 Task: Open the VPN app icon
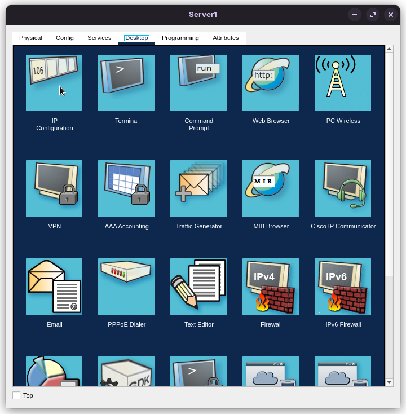click(x=54, y=188)
